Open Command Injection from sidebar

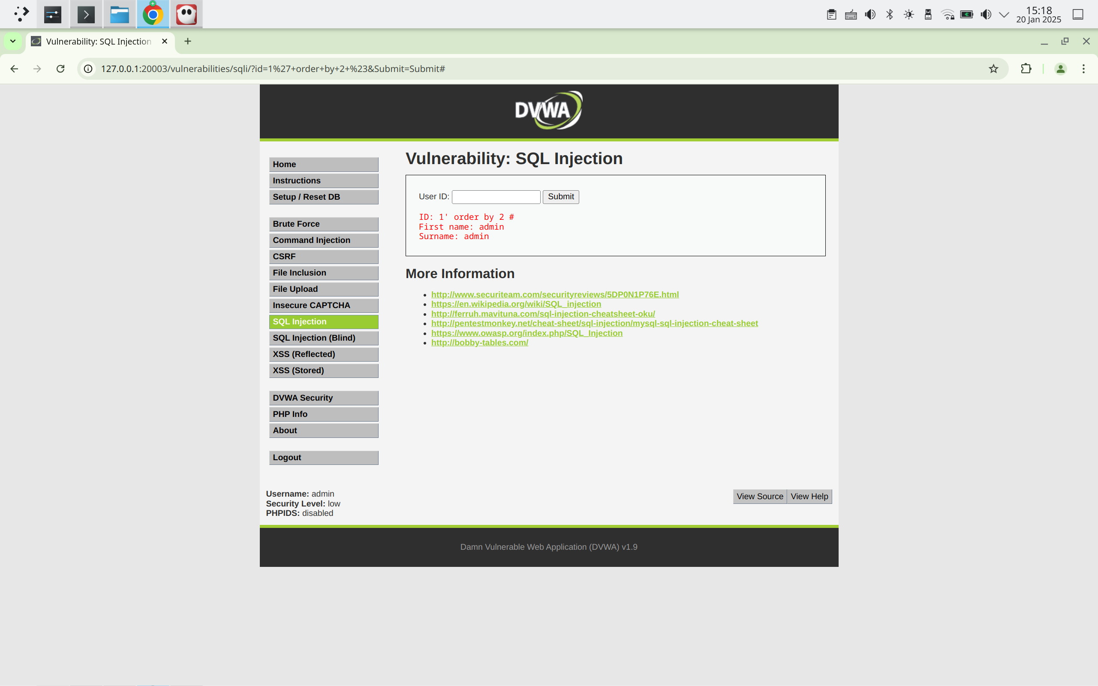pos(323,240)
